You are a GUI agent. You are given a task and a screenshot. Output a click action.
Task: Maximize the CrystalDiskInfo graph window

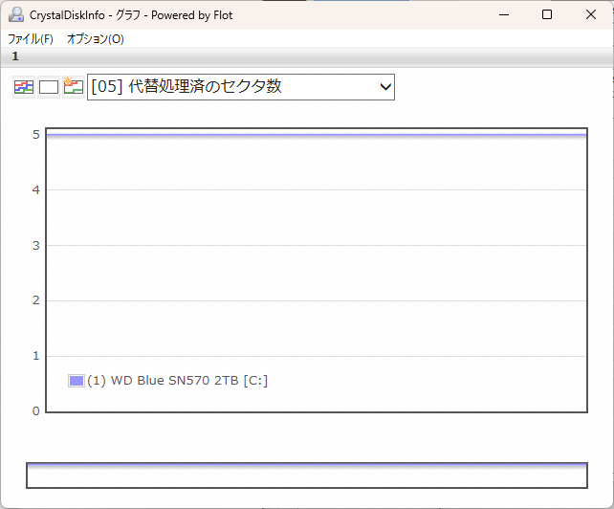547,15
